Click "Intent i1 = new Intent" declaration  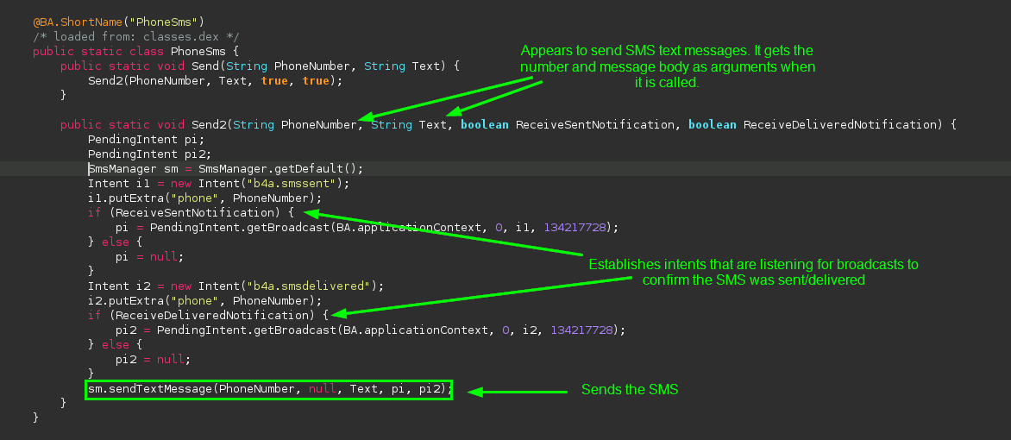point(218,183)
